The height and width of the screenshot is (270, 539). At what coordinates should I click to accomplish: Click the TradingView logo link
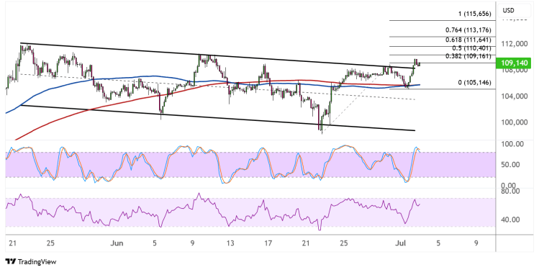tap(31, 262)
